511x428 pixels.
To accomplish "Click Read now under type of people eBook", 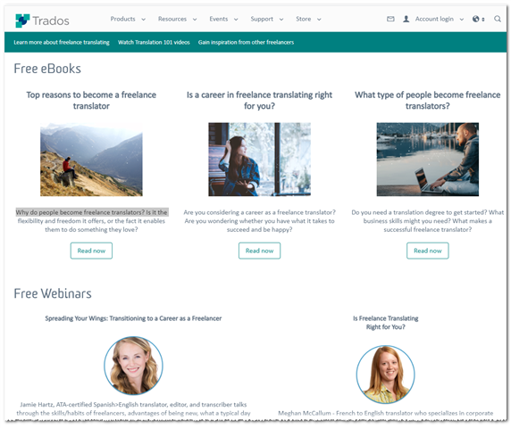I will (428, 251).
